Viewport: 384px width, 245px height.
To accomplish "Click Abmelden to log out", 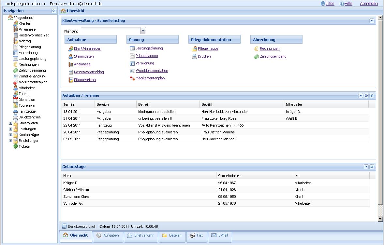I will (369, 4).
